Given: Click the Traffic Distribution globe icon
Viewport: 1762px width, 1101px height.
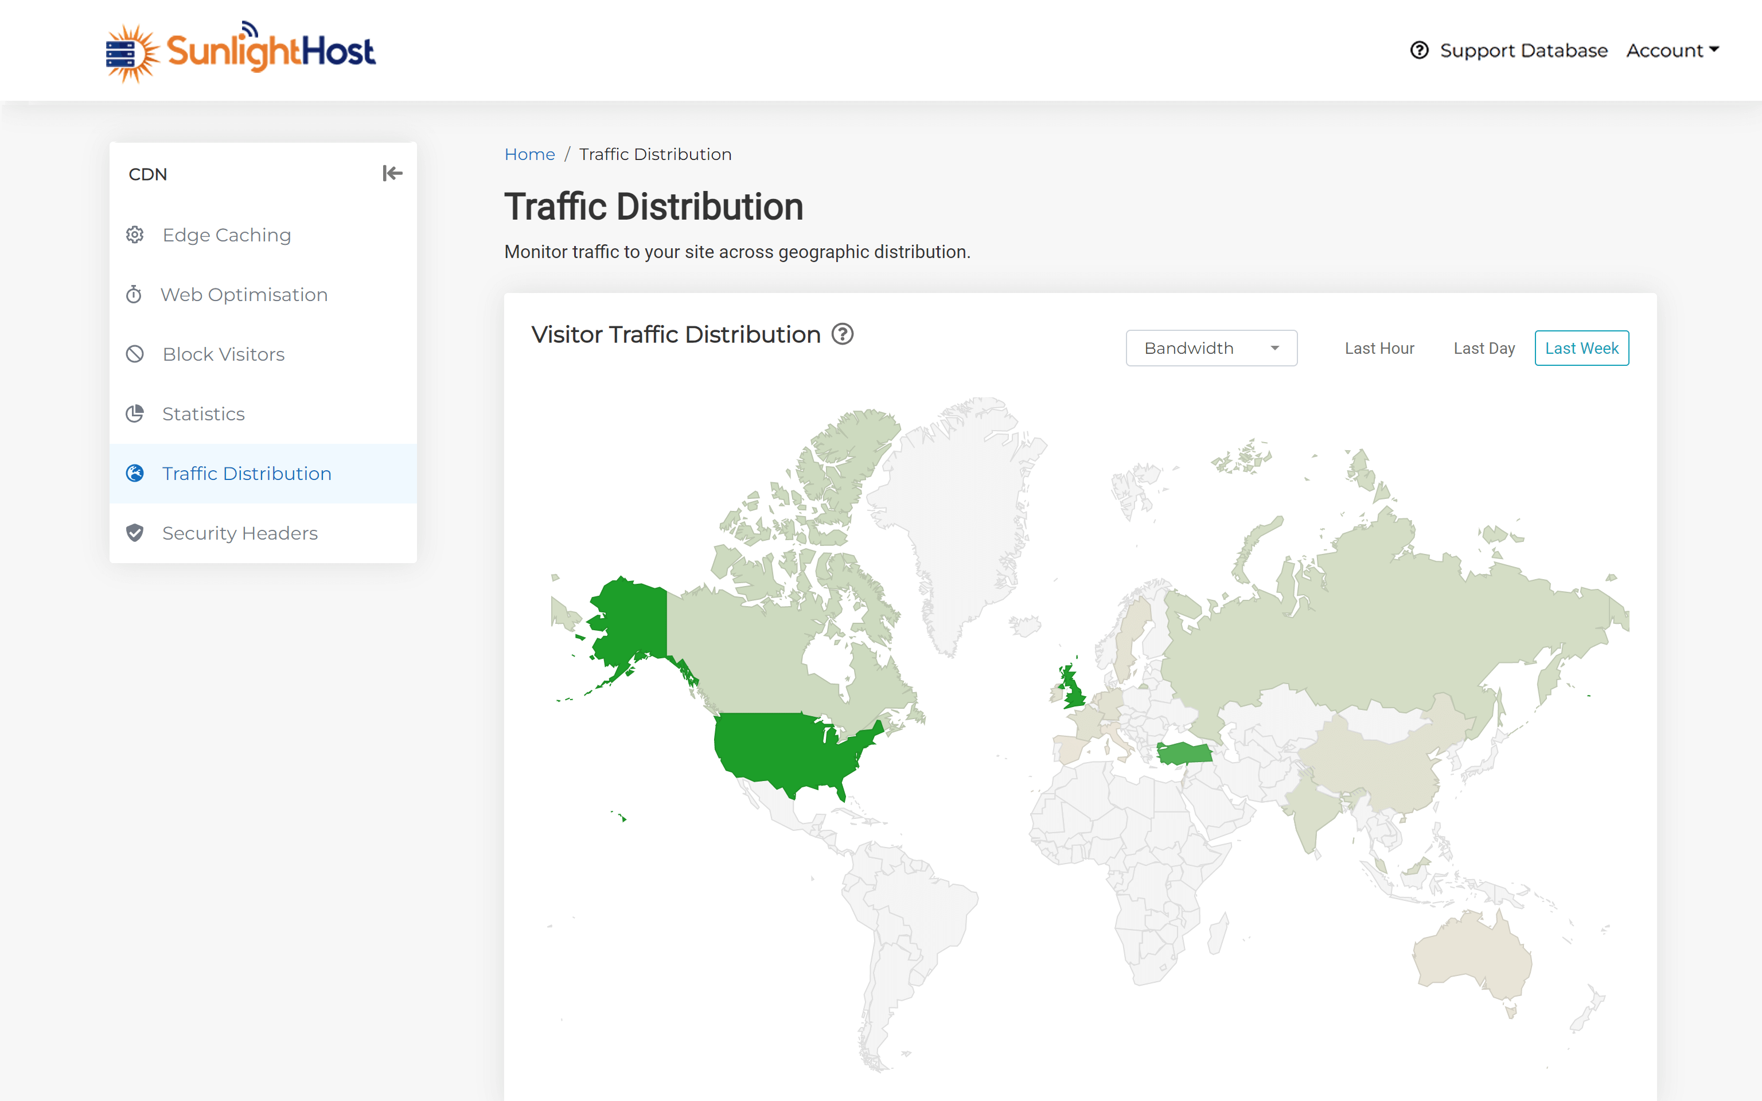Looking at the screenshot, I should click(135, 473).
